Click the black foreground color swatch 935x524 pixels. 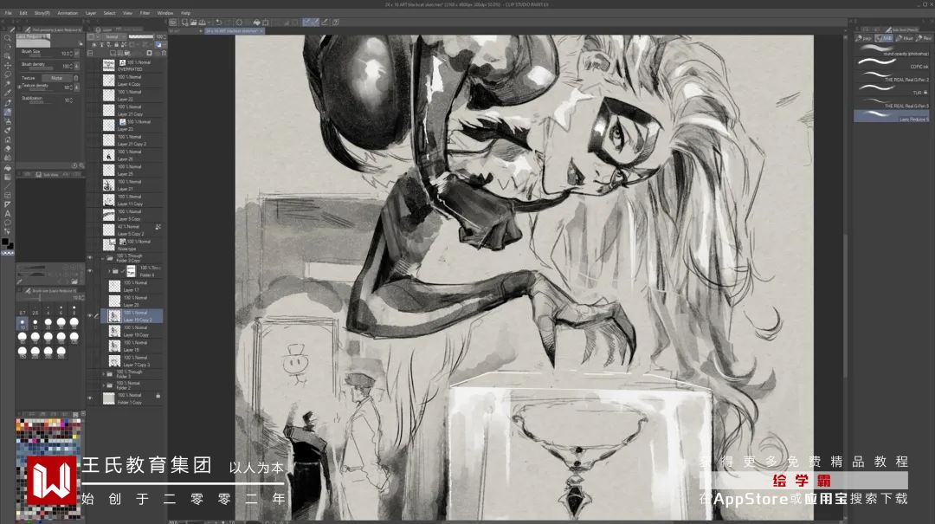[5, 241]
